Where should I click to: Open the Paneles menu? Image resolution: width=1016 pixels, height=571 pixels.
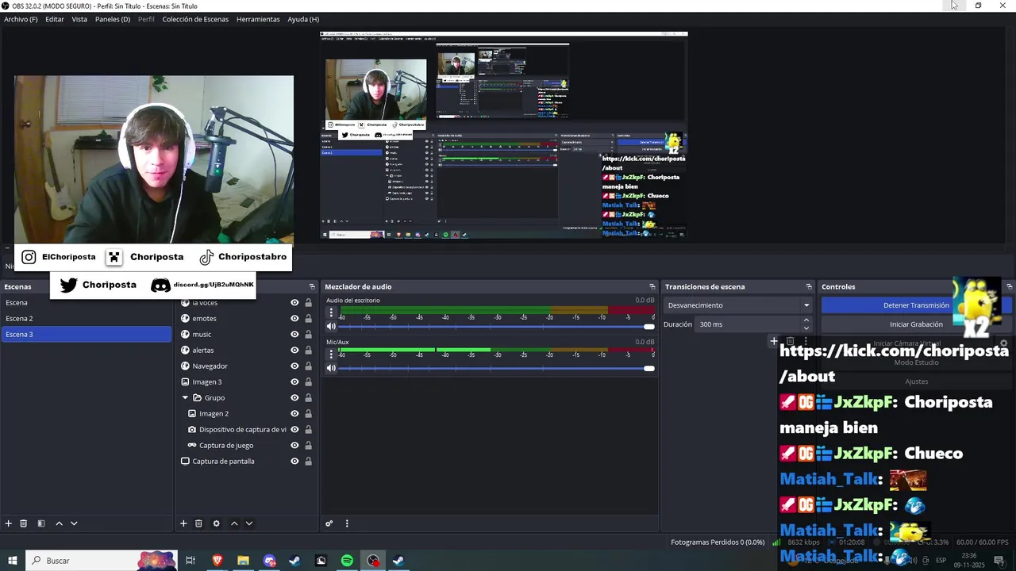(x=113, y=19)
